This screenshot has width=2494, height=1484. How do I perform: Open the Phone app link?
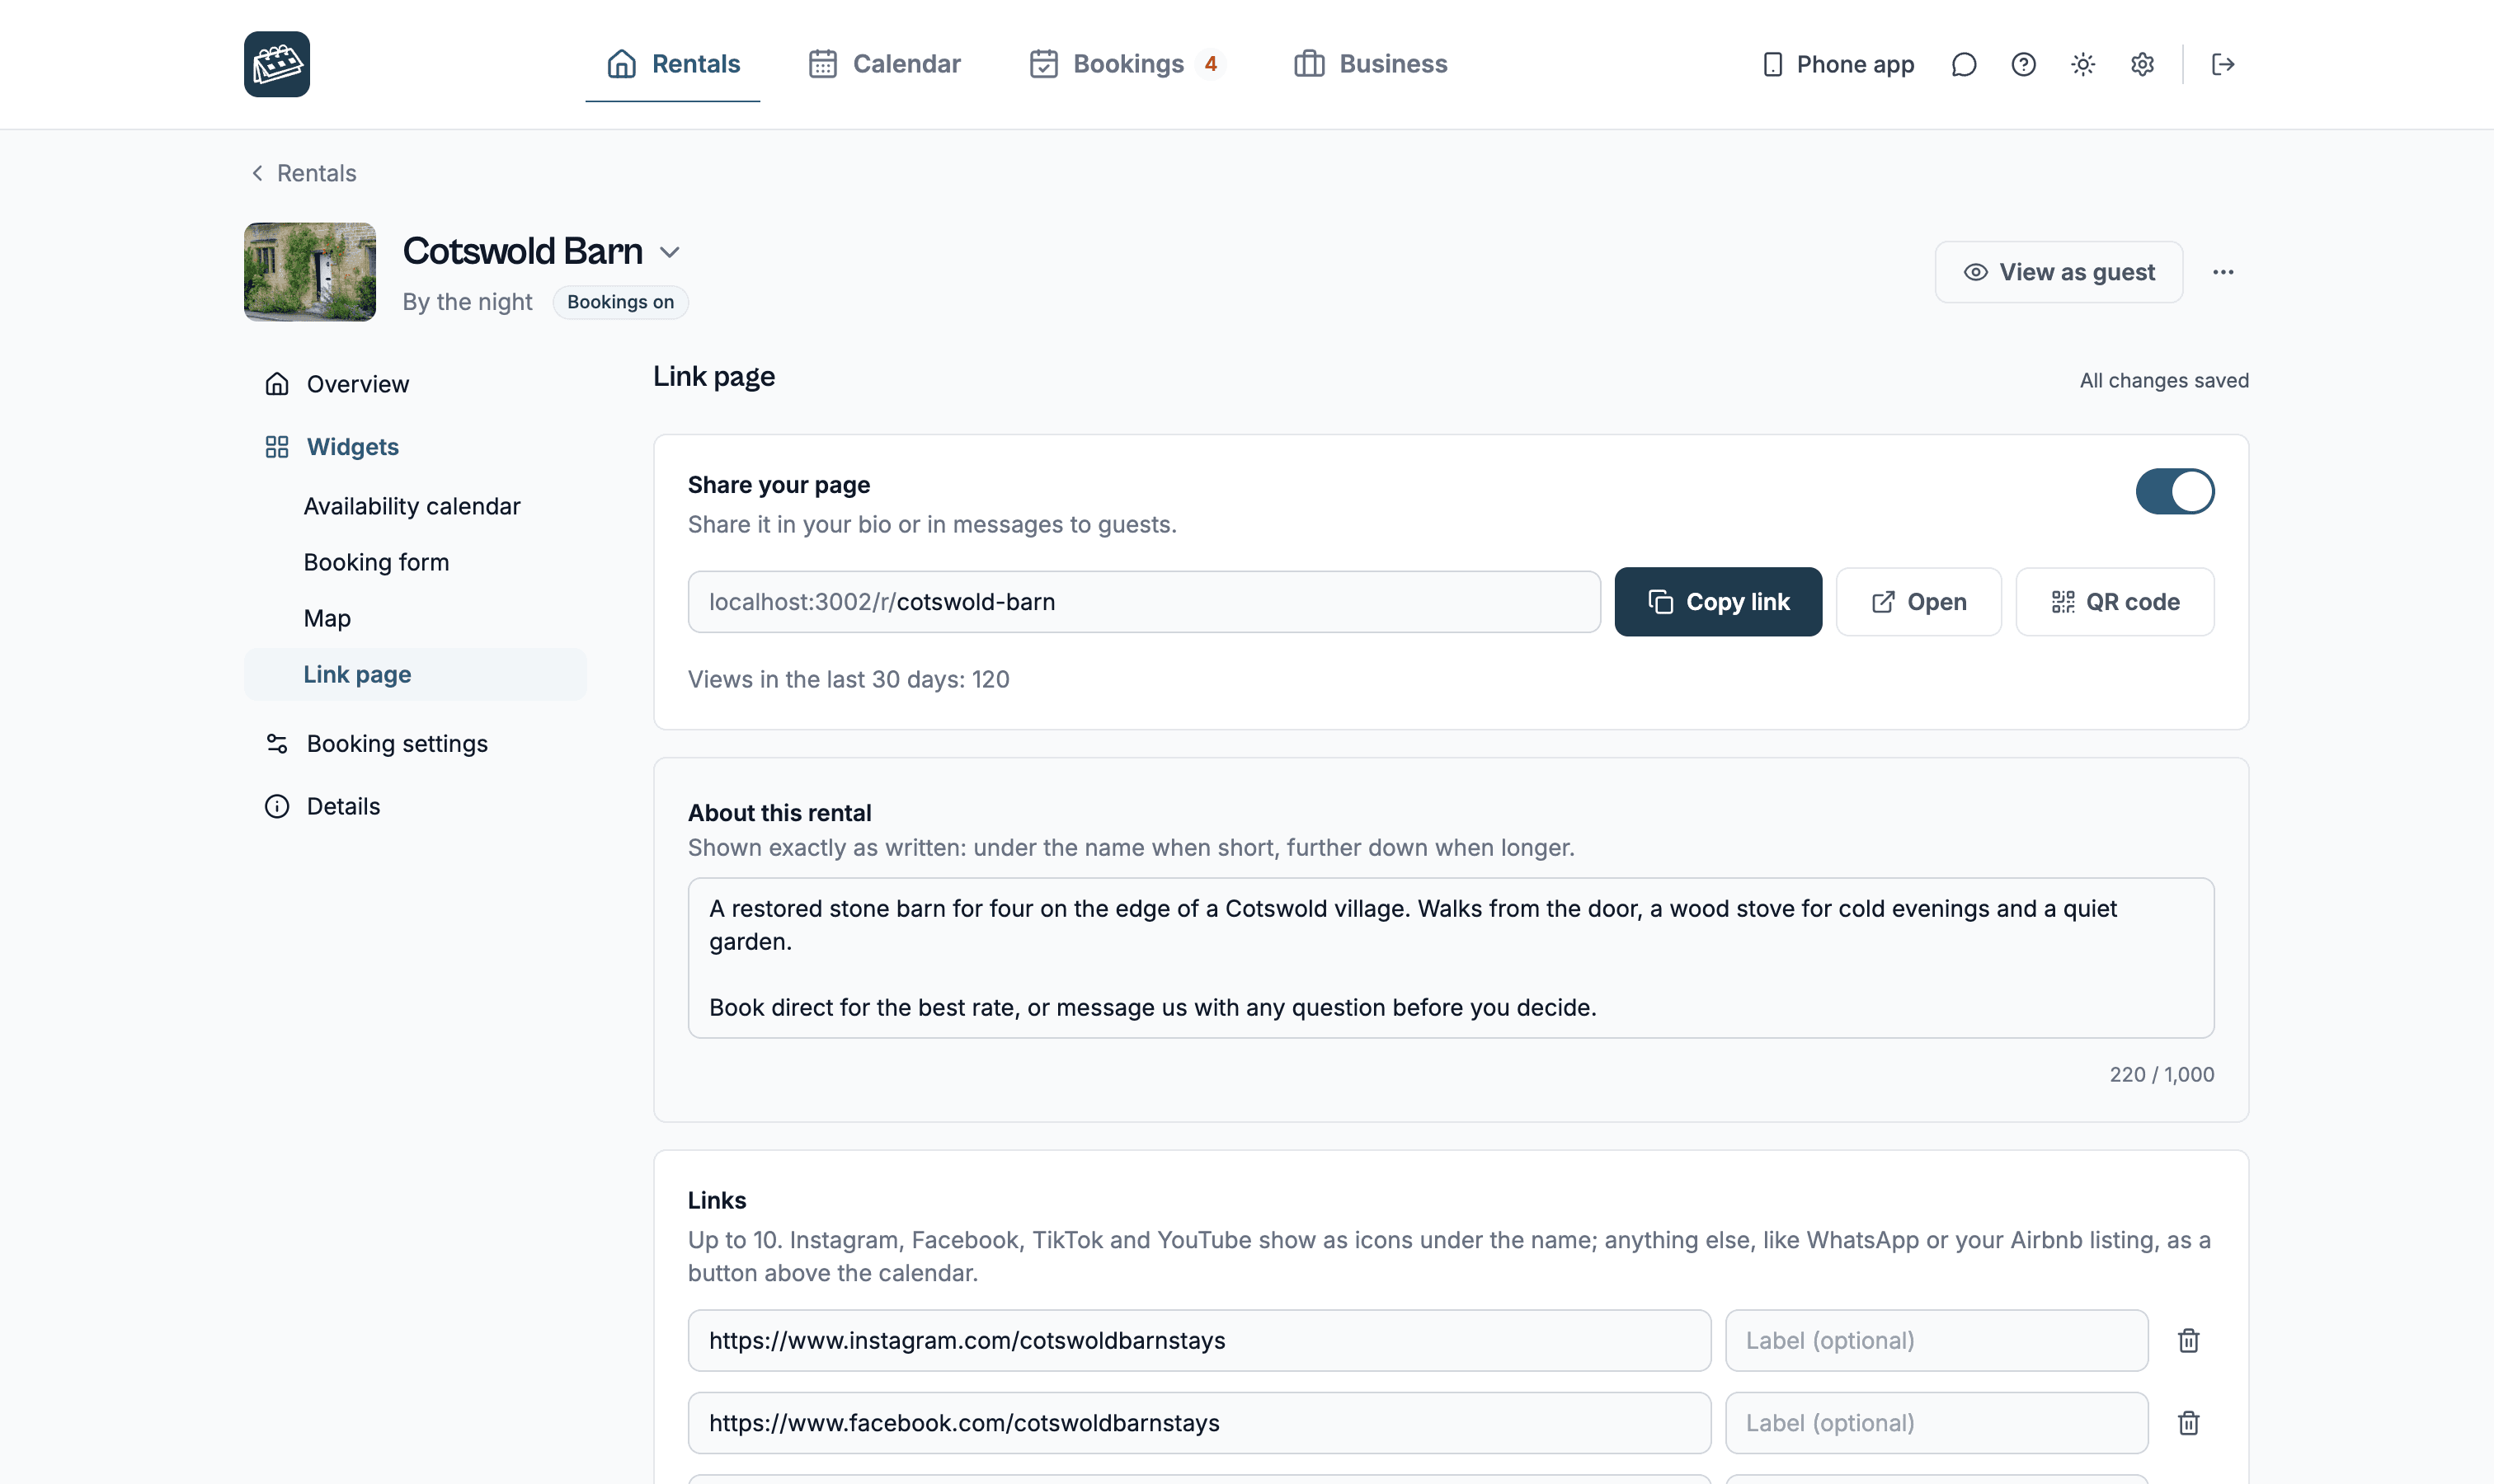click(x=1838, y=64)
